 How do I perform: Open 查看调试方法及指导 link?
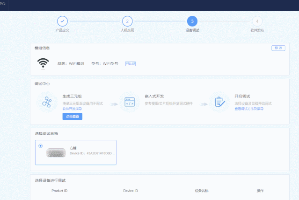(x=249, y=109)
